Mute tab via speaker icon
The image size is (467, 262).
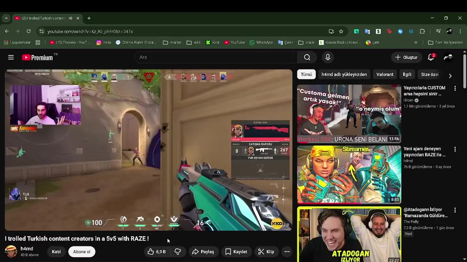point(70,18)
